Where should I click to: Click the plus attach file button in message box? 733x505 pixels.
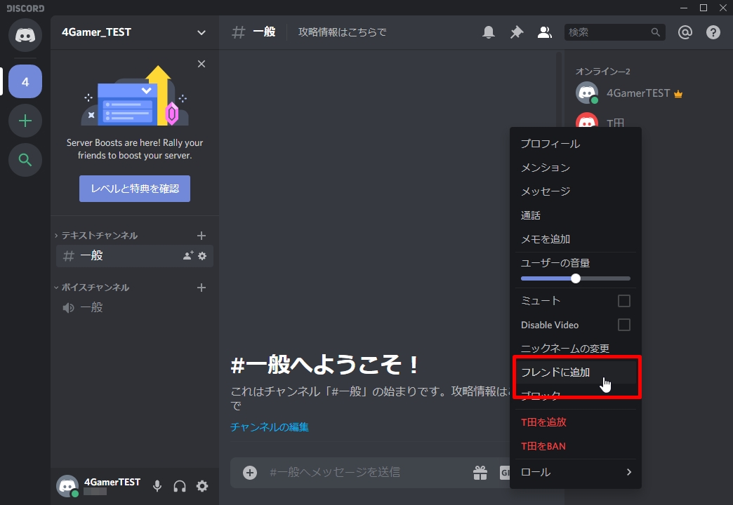click(250, 472)
